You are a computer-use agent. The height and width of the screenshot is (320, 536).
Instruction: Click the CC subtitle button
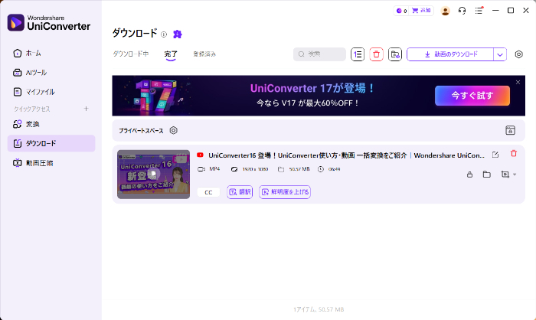(x=208, y=192)
